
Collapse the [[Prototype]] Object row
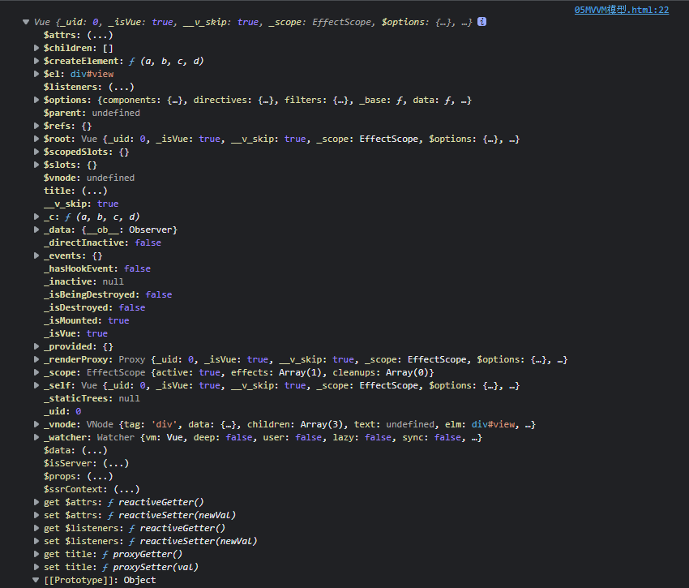point(36,580)
